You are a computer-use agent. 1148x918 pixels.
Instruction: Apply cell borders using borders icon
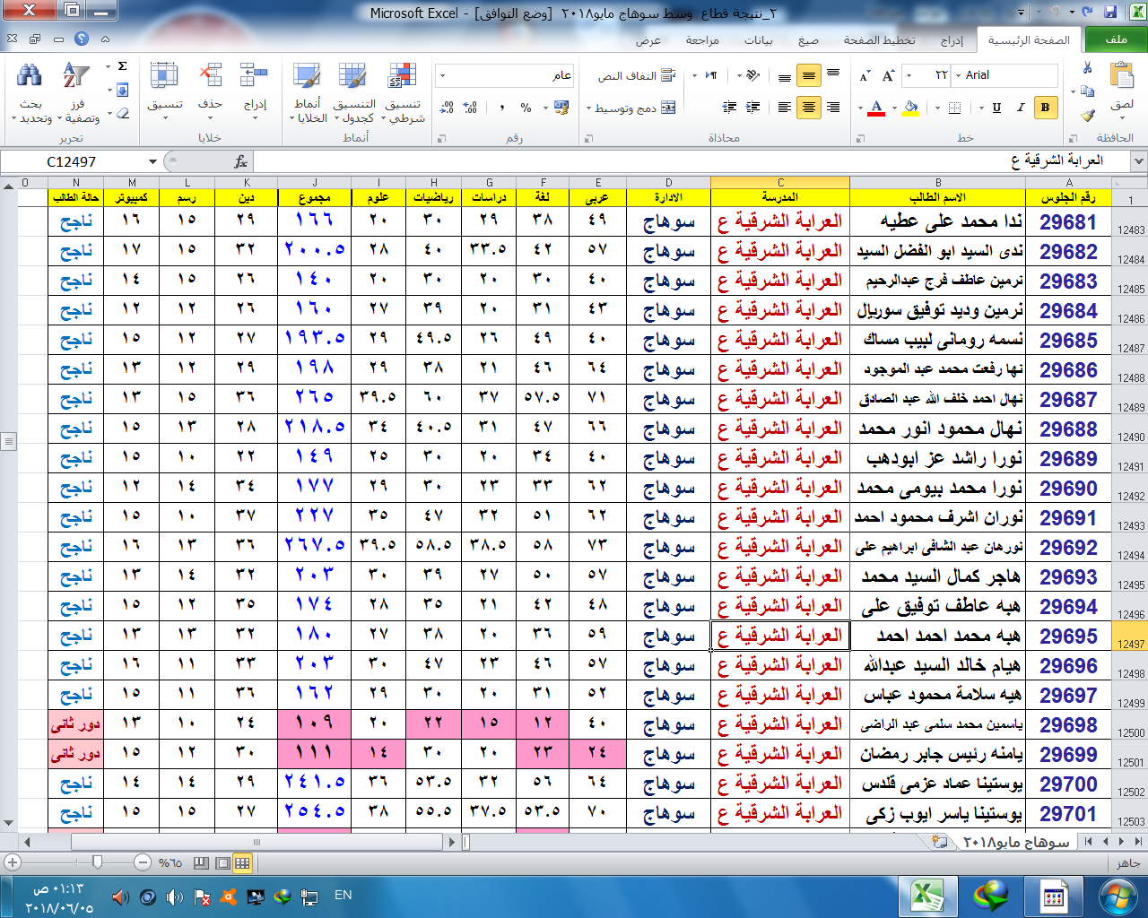954,108
